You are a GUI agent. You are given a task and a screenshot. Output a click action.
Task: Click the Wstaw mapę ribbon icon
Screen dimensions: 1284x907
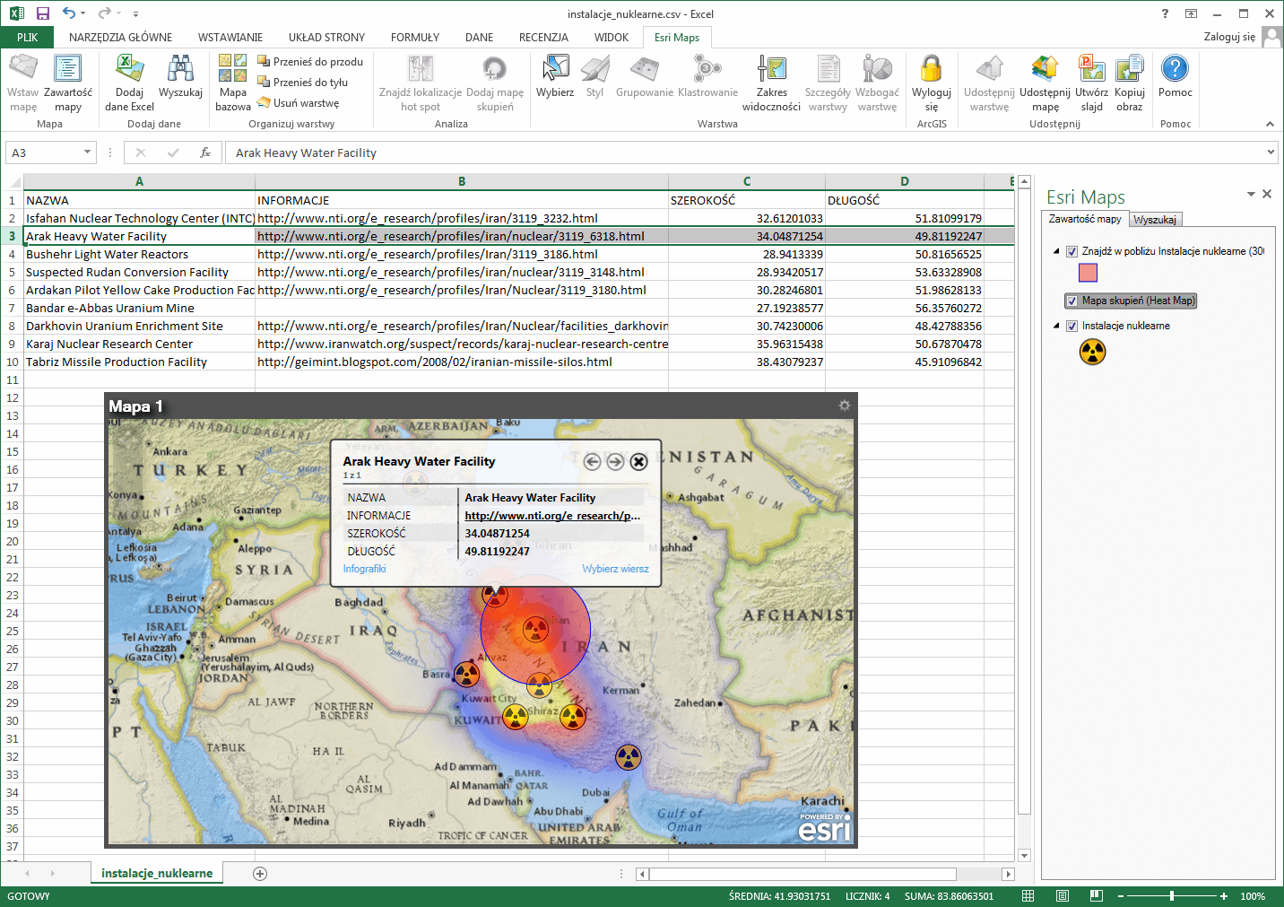click(23, 83)
